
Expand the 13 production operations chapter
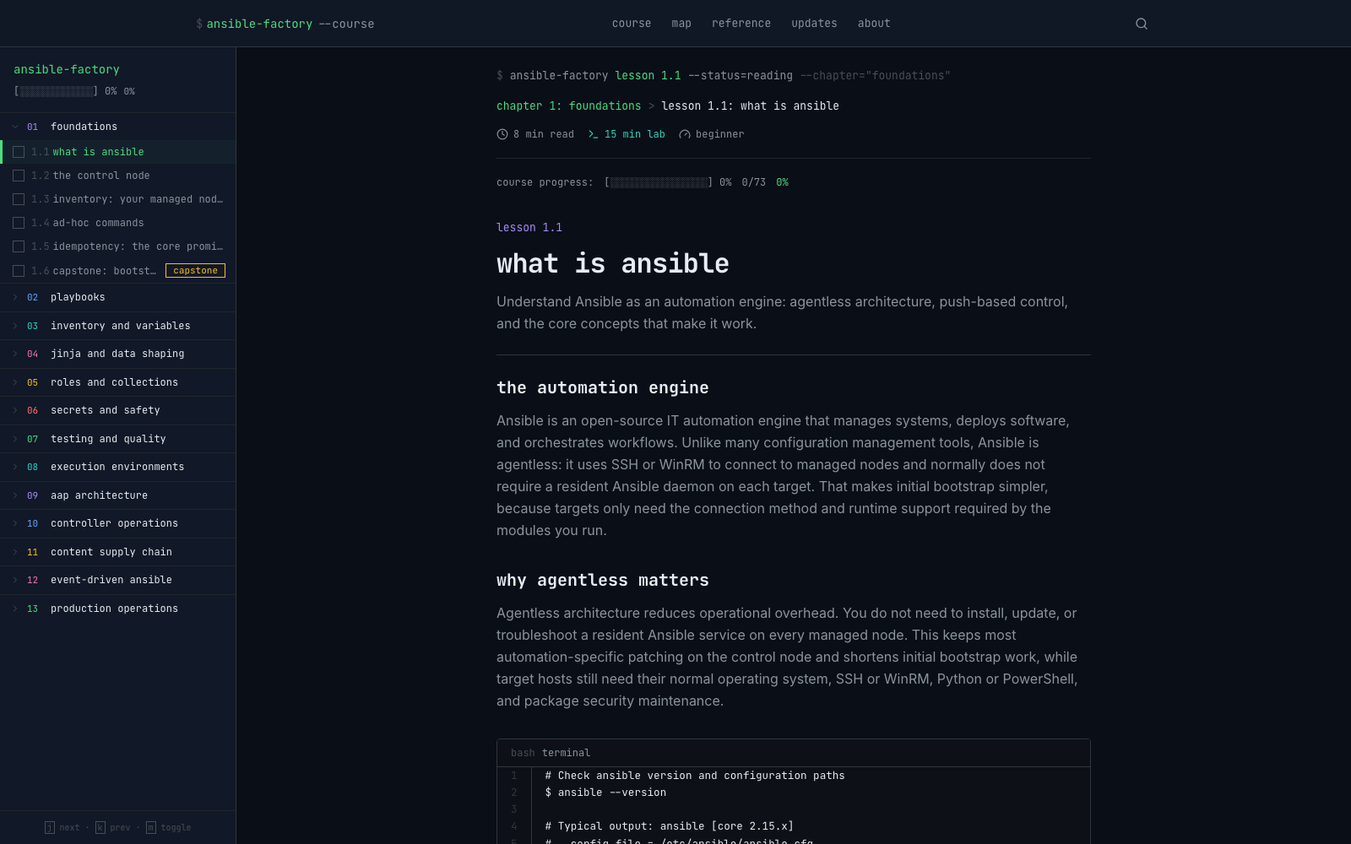[117, 609]
